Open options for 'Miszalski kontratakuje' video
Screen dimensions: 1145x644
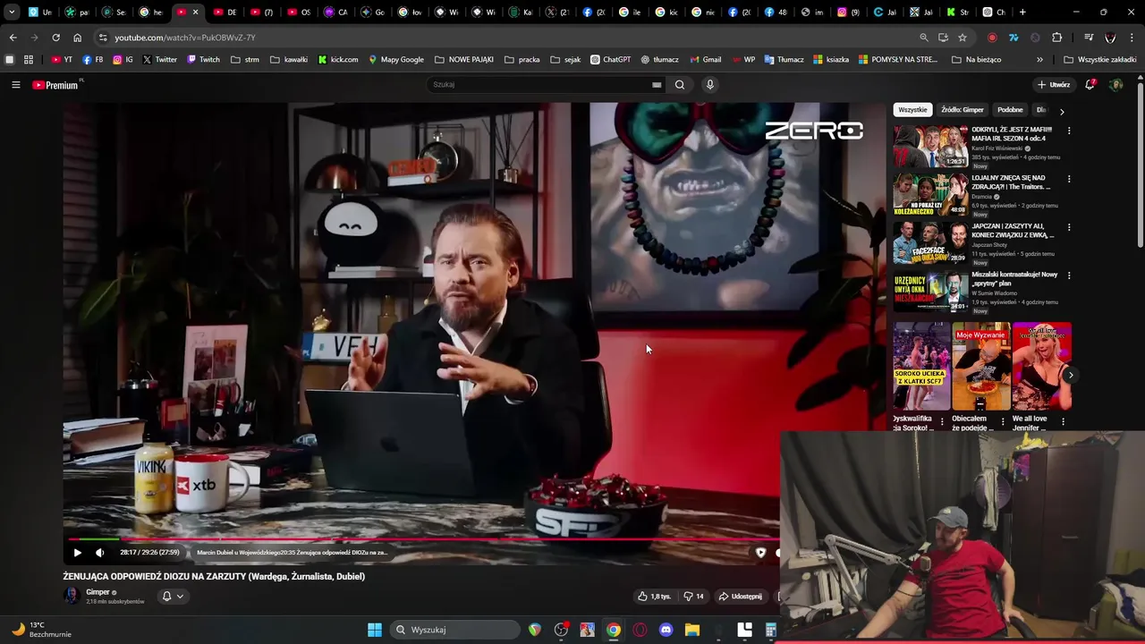point(1069,275)
